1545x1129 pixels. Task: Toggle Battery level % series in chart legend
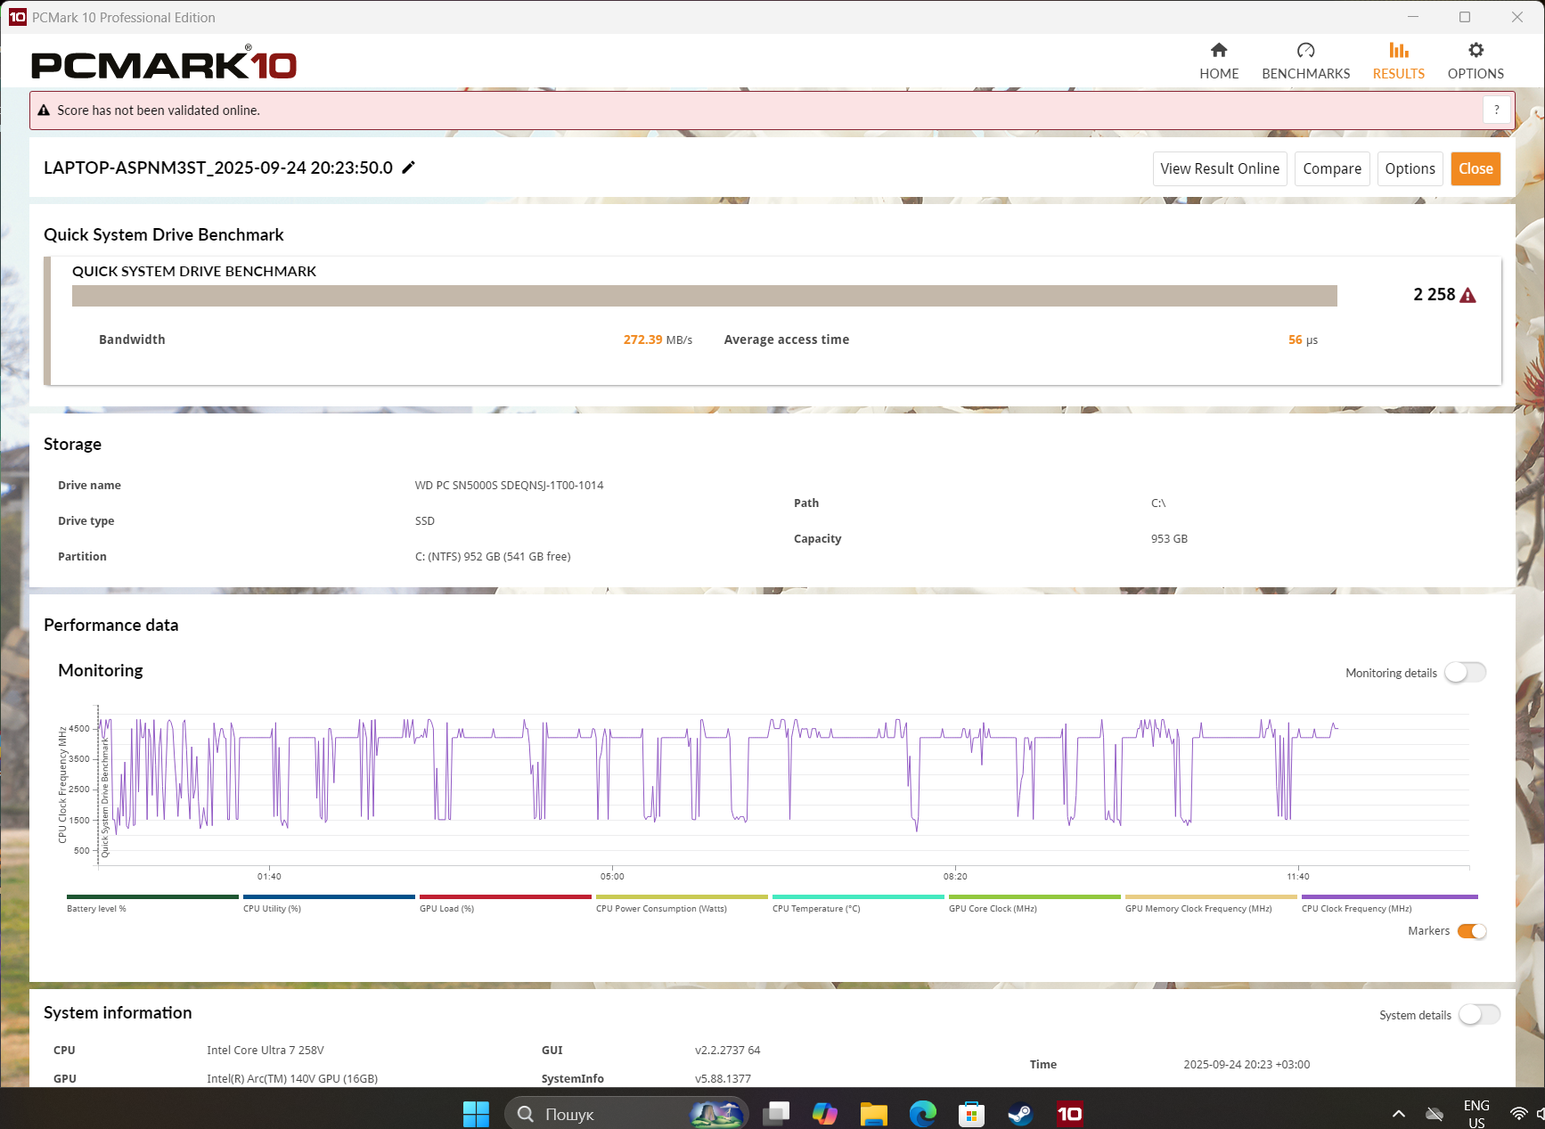[152, 904]
